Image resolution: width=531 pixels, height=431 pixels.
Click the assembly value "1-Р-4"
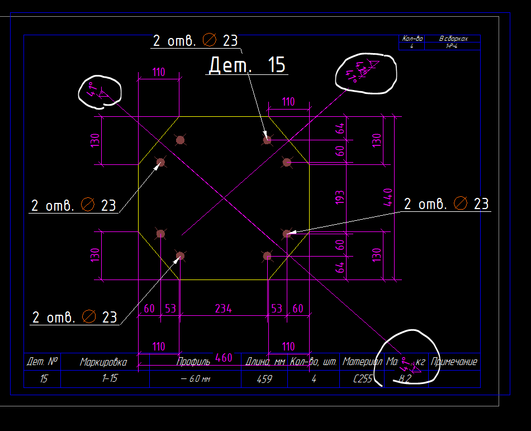pyautogui.click(x=452, y=46)
